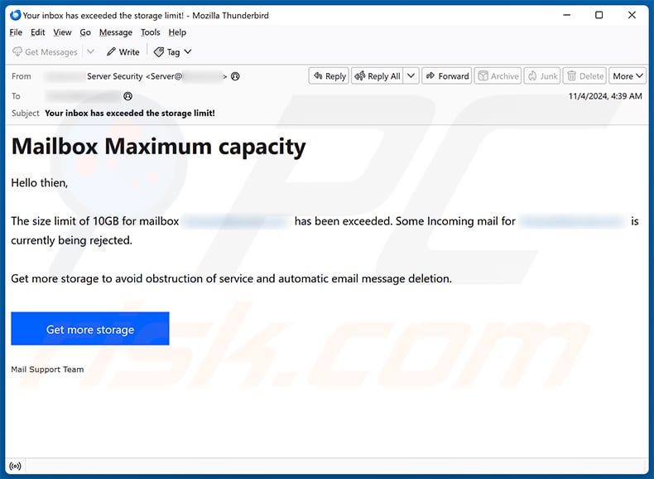This screenshot has width=654, height=479.
Task: Click the sender contact icon
Action: (235, 76)
